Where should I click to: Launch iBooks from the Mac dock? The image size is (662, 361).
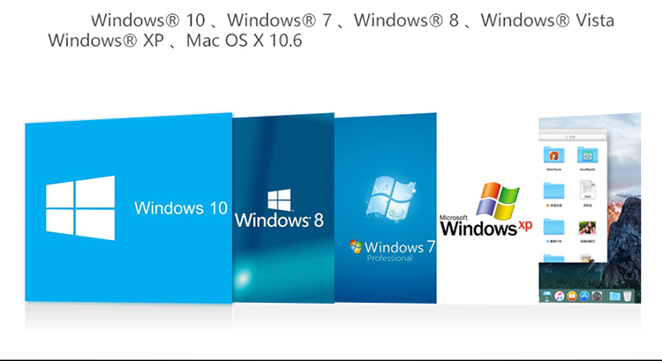pos(572,296)
